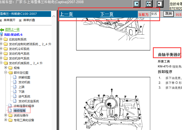Click the 巡航控制系统 folder icon
The height and width of the screenshot is (130, 182).
tap(6, 39)
